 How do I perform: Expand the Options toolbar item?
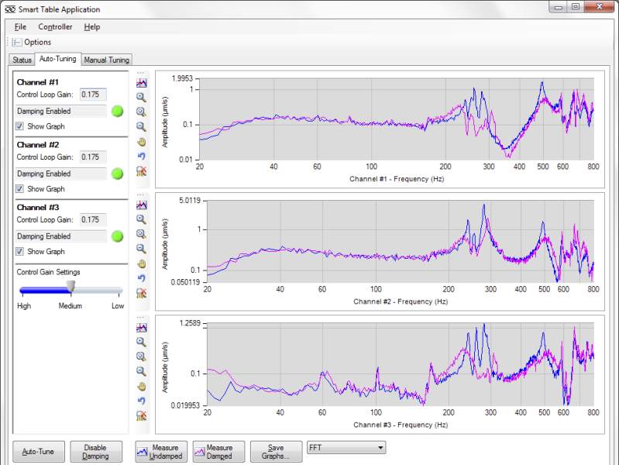point(32,42)
